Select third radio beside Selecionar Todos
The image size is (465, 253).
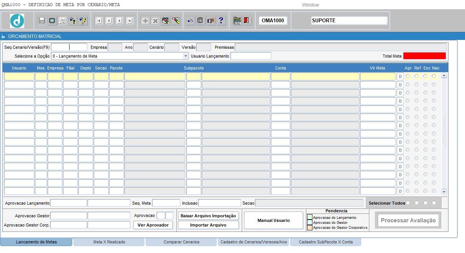(425, 203)
